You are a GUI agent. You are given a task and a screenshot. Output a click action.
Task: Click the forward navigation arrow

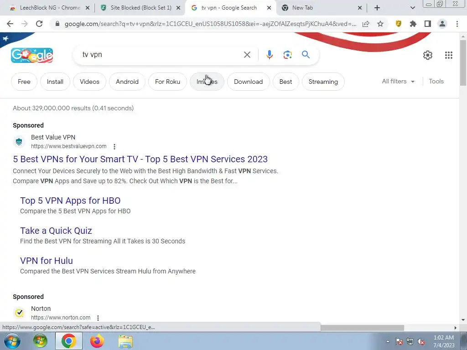[25, 24]
